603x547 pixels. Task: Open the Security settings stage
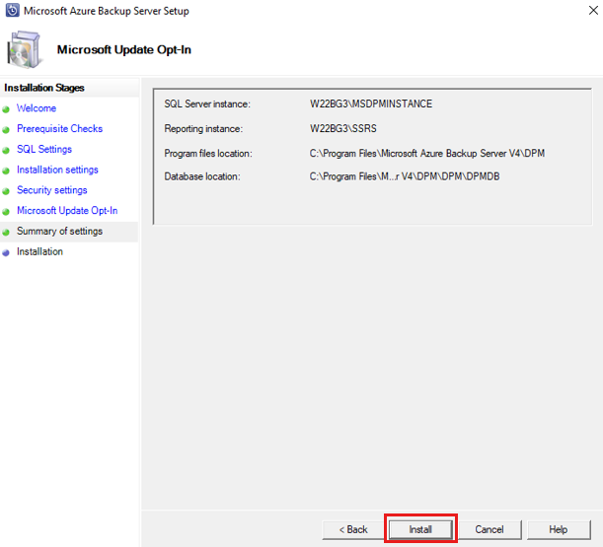tap(52, 190)
